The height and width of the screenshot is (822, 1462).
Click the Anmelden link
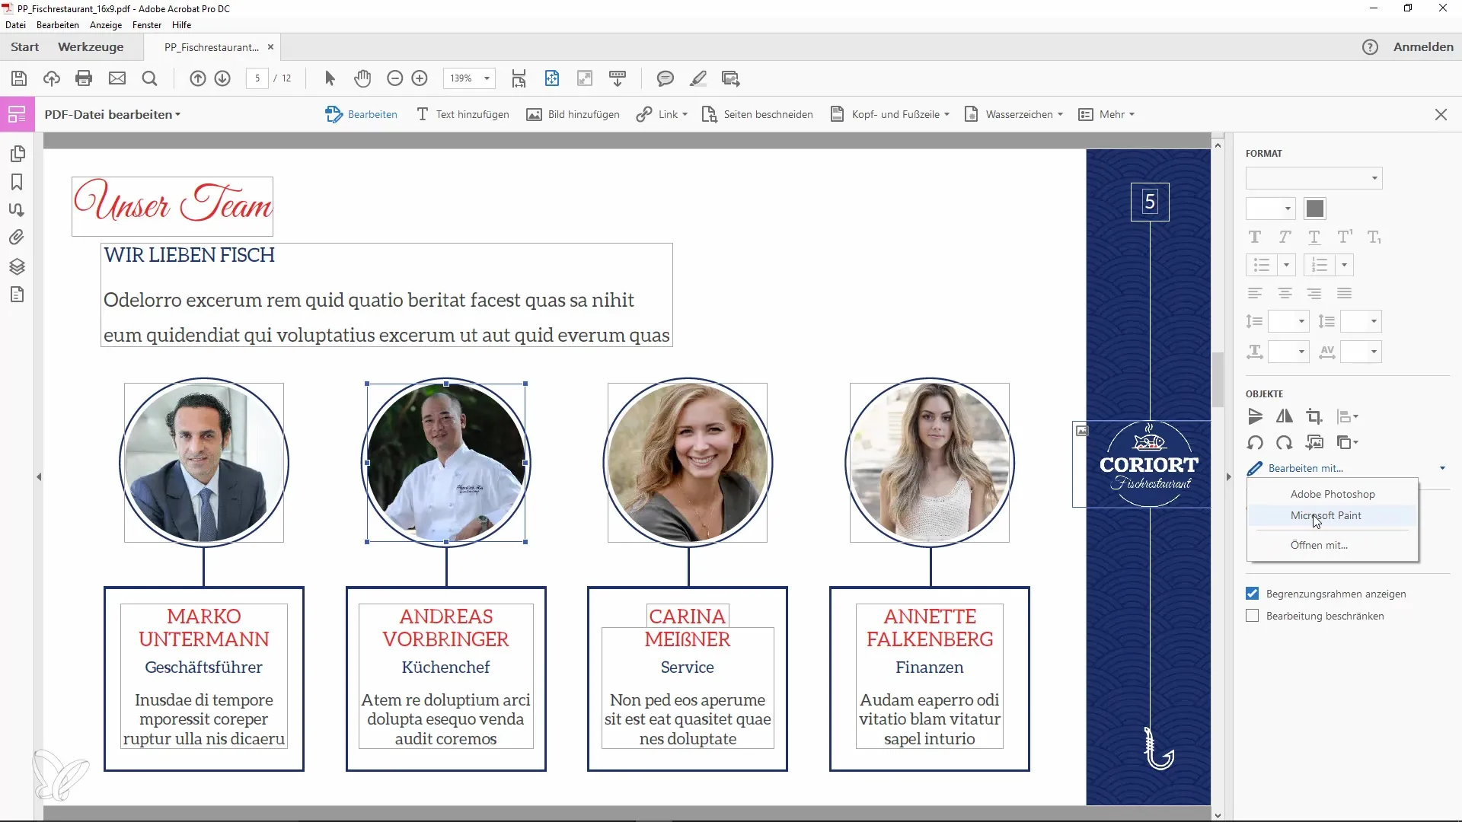[x=1423, y=46]
